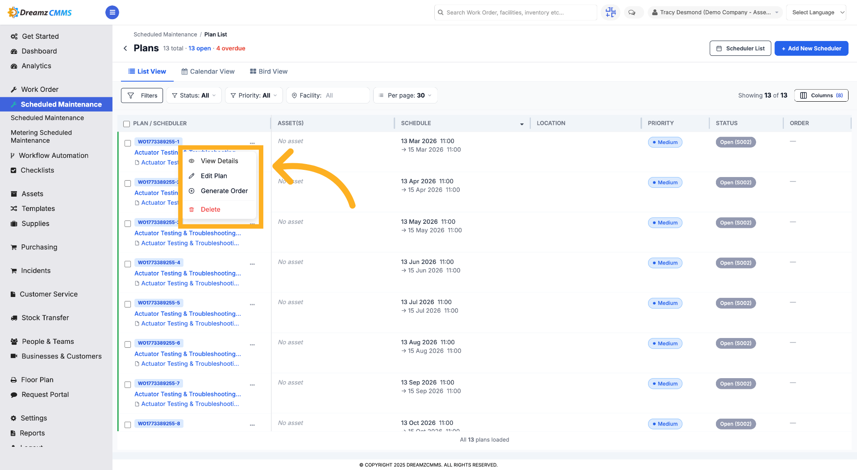Viewport: 857px width, 470px height.
Task: Switch to the List View tab
Action: (x=147, y=71)
